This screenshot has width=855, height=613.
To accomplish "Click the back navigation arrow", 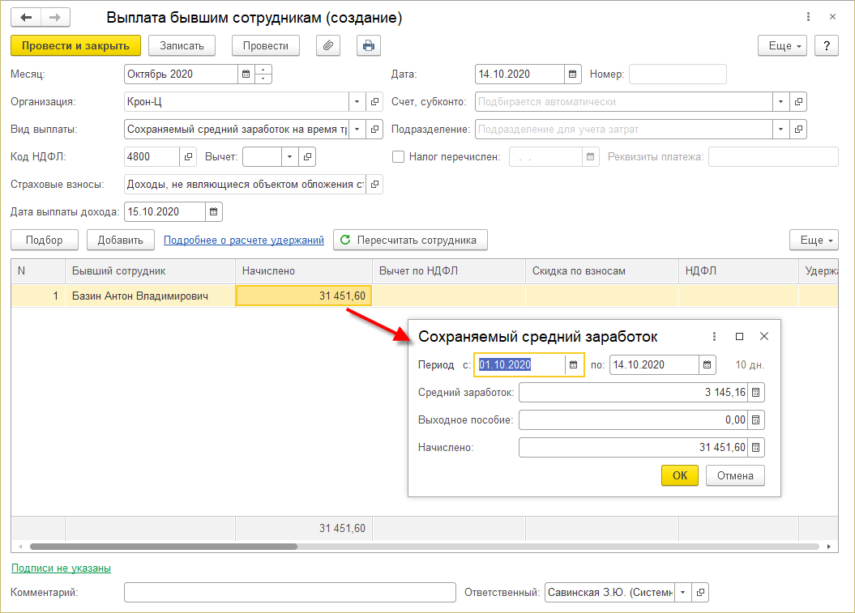I will point(26,18).
